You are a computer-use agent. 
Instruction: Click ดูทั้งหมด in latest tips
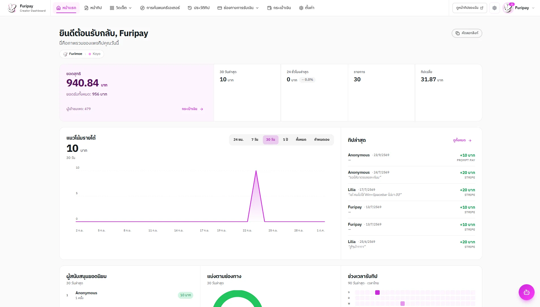pos(462,140)
